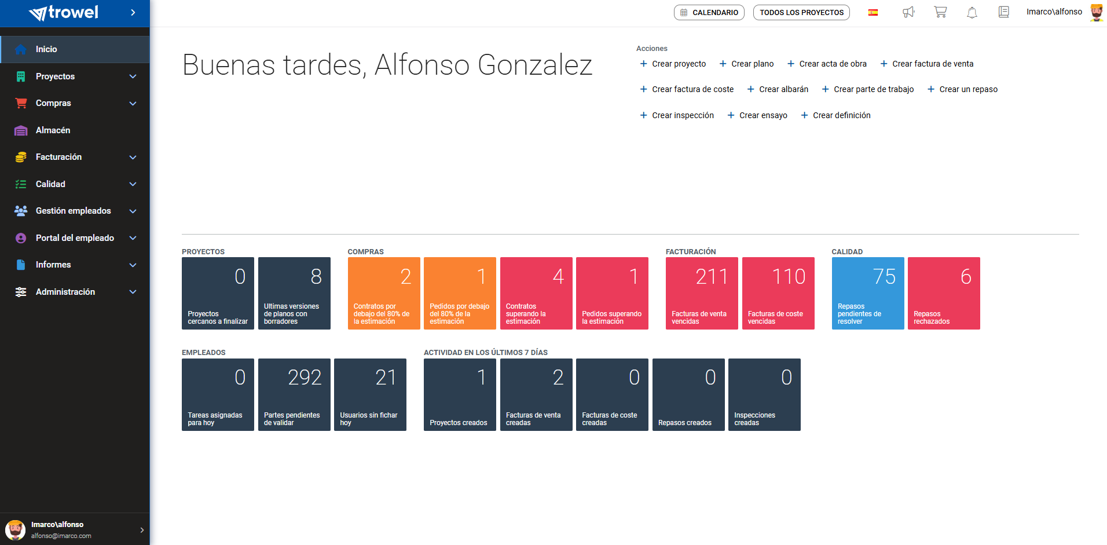Click the CALENDARIO button
Viewport: 1107px width, 545px height.
(709, 12)
